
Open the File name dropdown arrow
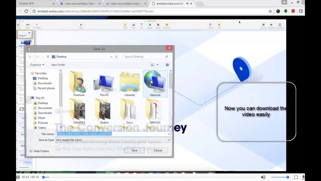(169, 134)
